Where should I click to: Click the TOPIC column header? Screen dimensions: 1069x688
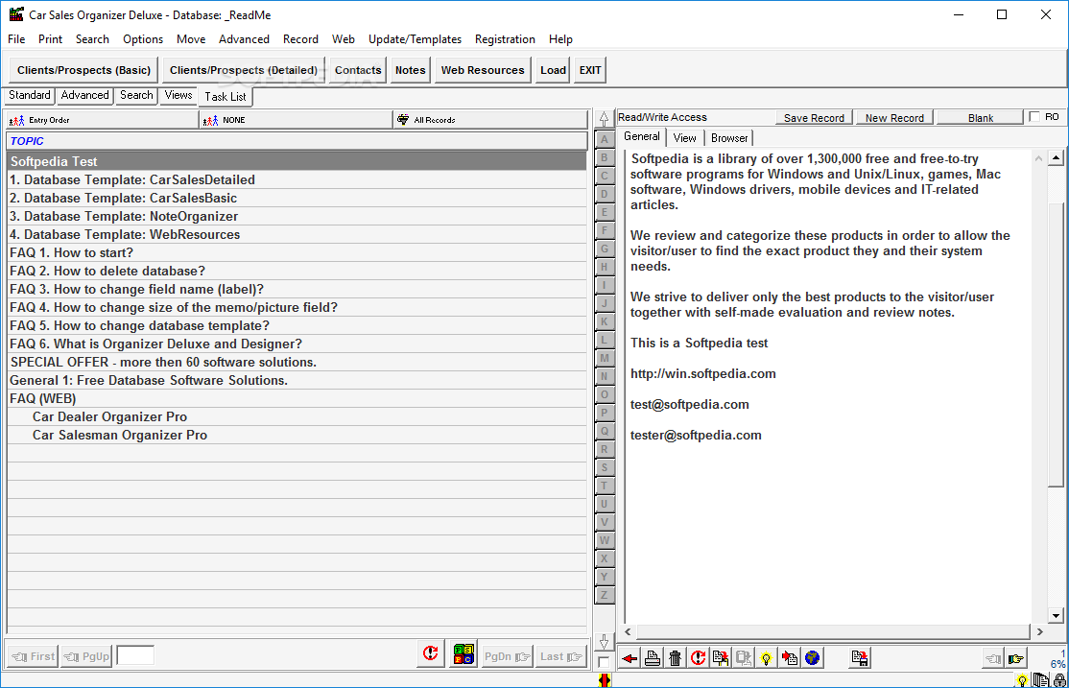pyautogui.click(x=297, y=140)
